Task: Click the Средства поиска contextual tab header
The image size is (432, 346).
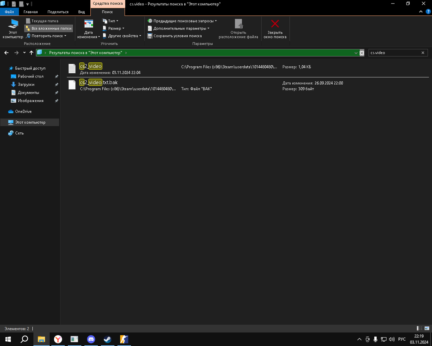Action: pyautogui.click(x=107, y=4)
